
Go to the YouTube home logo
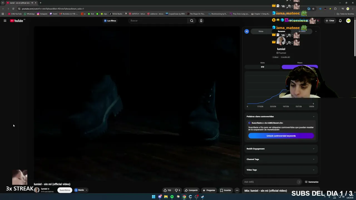(x=17, y=21)
